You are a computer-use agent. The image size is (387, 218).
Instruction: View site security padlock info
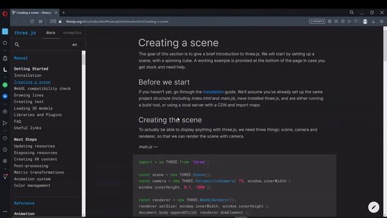(x=60, y=22)
